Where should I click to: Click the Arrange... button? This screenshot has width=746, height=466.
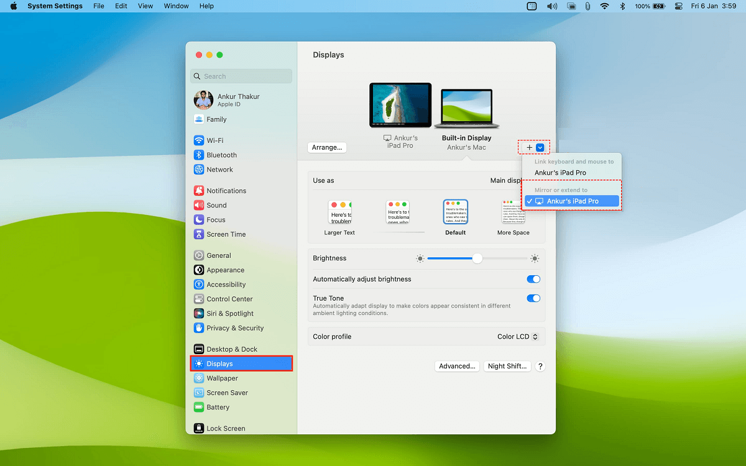tap(327, 147)
